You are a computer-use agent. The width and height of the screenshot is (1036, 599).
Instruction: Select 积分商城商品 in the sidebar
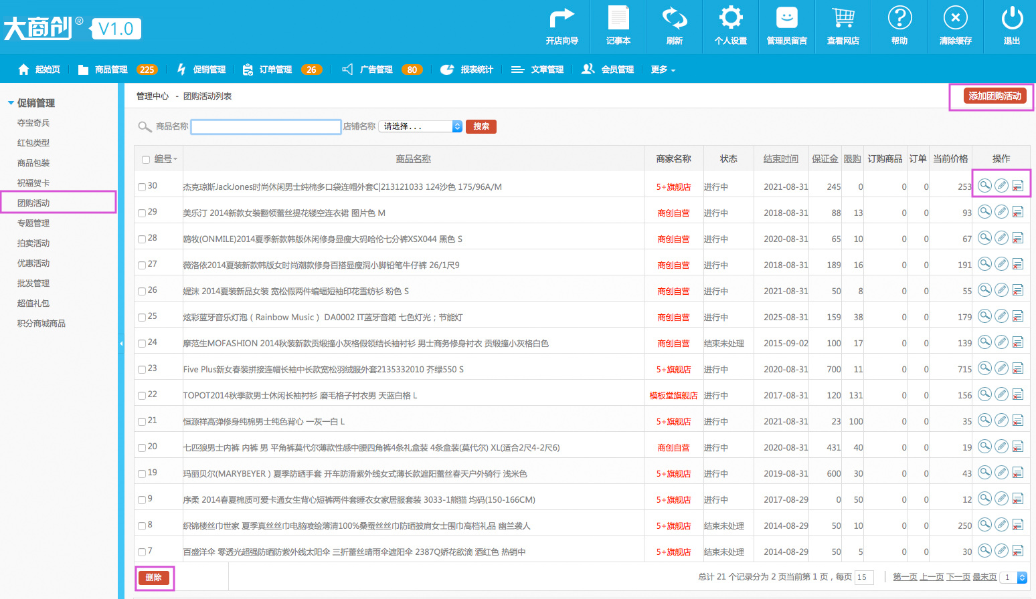(x=41, y=323)
